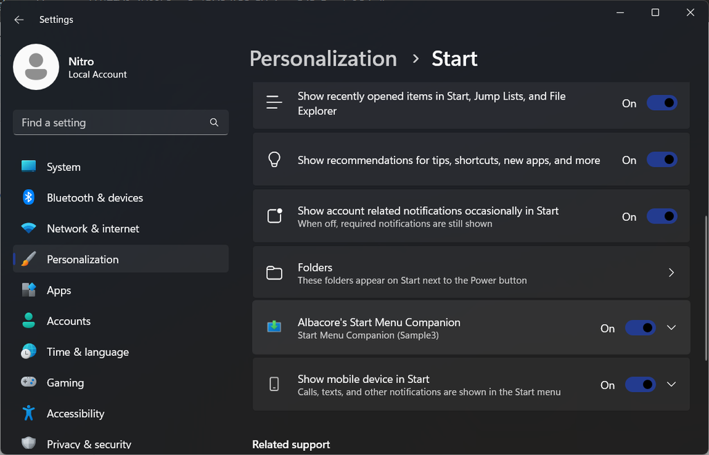Click the Network & internet globe icon
The width and height of the screenshot is (709, 455).
pyautogui.click(x=28, y=228)
